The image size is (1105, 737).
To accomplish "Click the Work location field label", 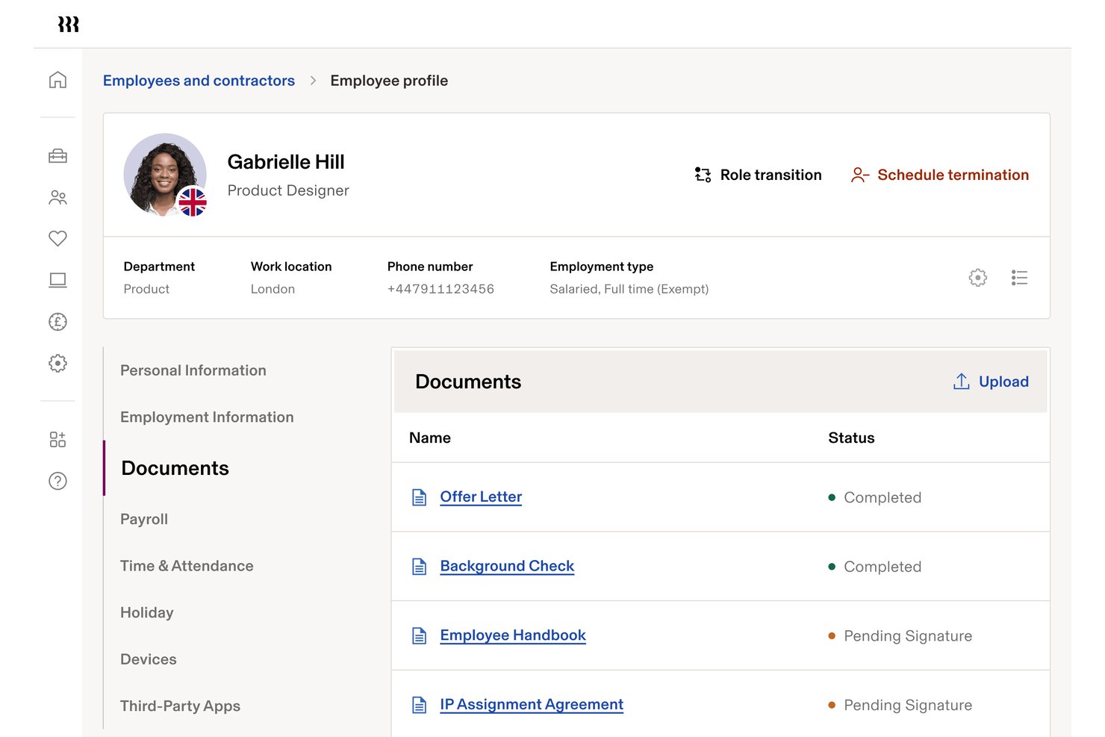I will click(291, 267).
